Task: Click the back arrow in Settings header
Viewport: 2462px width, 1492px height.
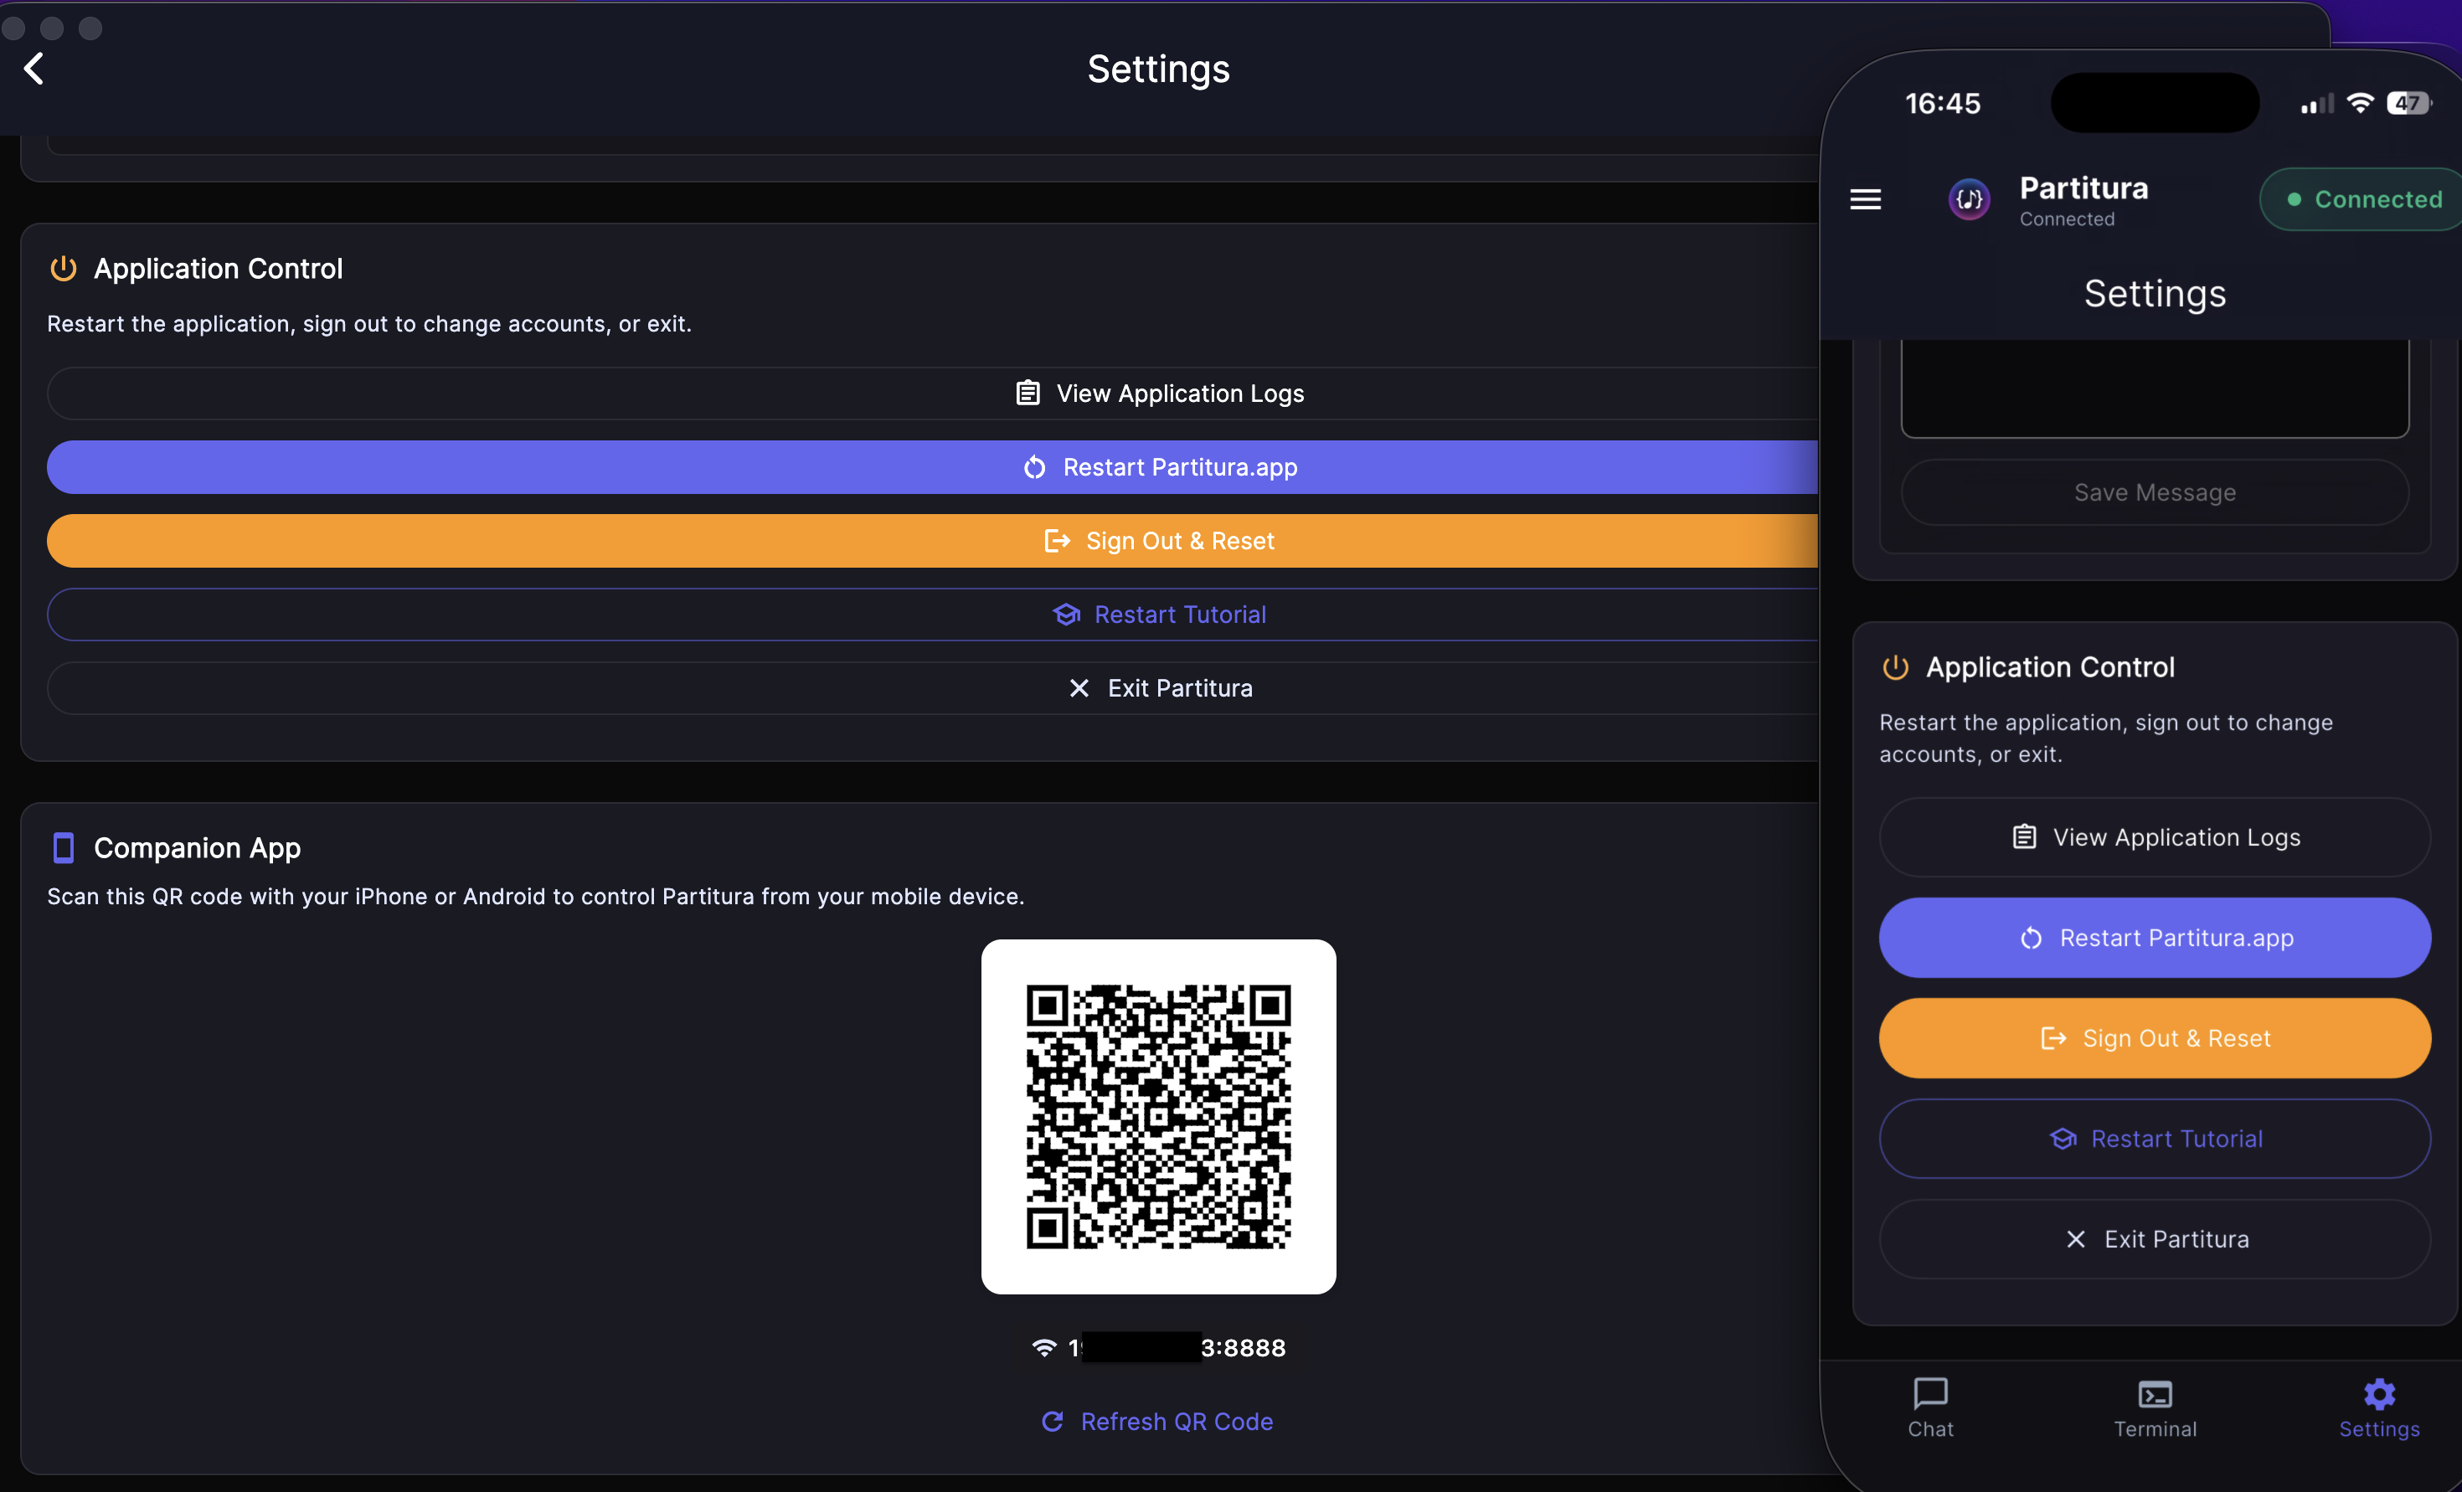Action: coord(34,69)
